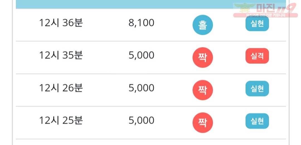Click the 마진계열 검증전문 커뮤니티 watermark caption
The width and height of the screenshot is (301, 145).
pos(266,16)
